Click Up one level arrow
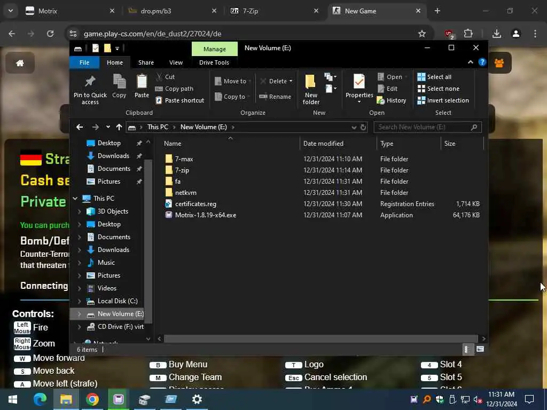The image size is (547, 410). pyautogui.click(x=119, y=127)
